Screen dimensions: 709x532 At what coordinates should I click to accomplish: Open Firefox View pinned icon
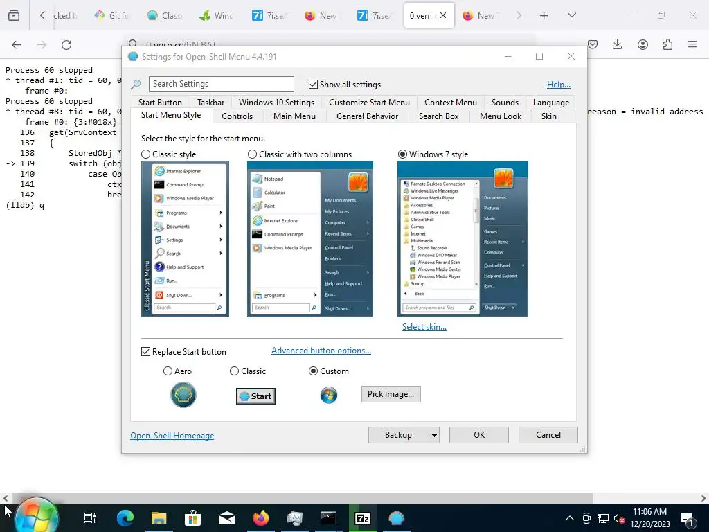(x=14, y=16)
